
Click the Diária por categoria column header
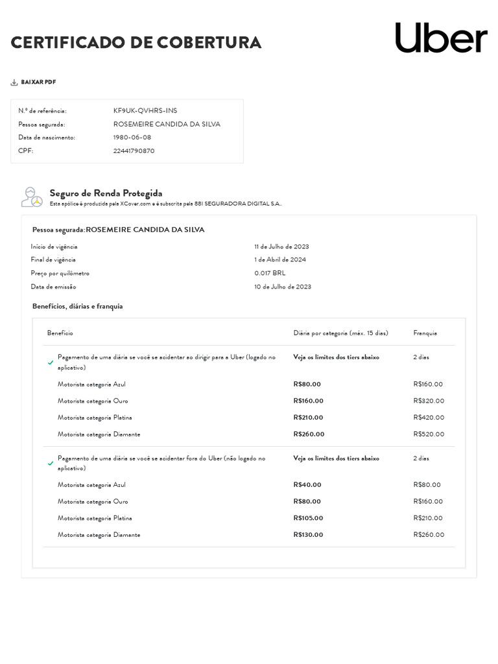coord(341,333)
